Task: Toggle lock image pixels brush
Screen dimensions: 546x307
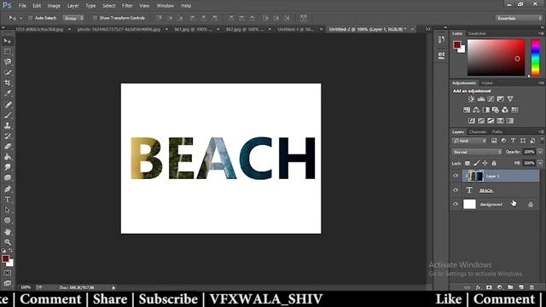Action: click(x=476, y=163)
